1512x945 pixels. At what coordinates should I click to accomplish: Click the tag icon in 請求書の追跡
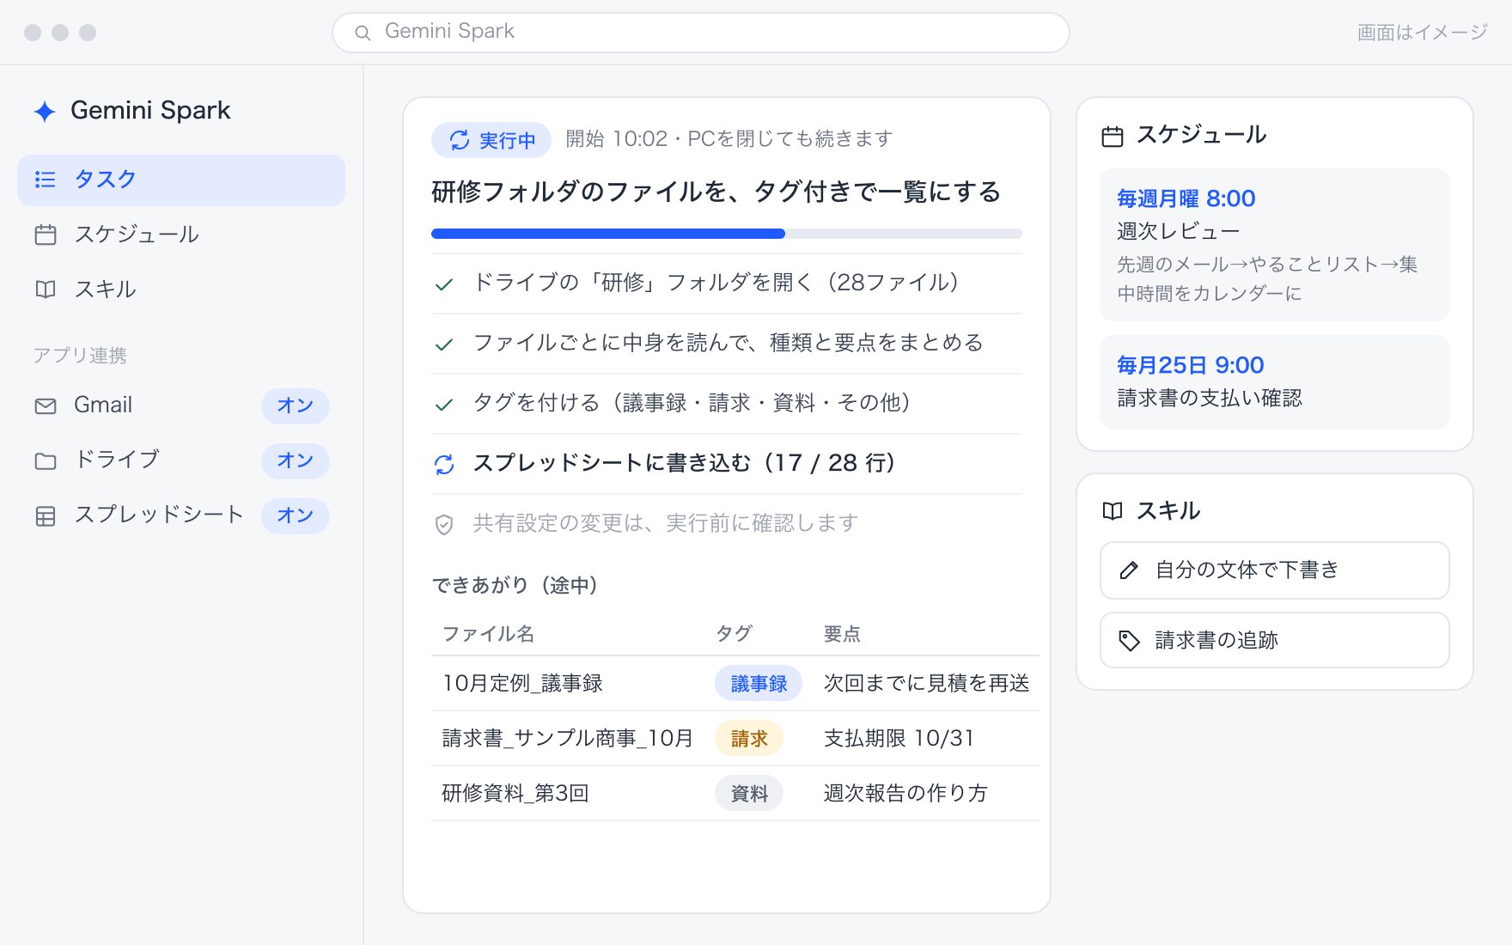coord(1129,641)
